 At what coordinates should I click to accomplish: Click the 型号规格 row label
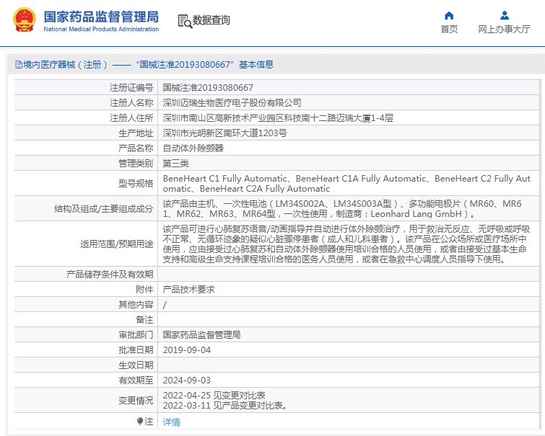[x=136, y=183]
